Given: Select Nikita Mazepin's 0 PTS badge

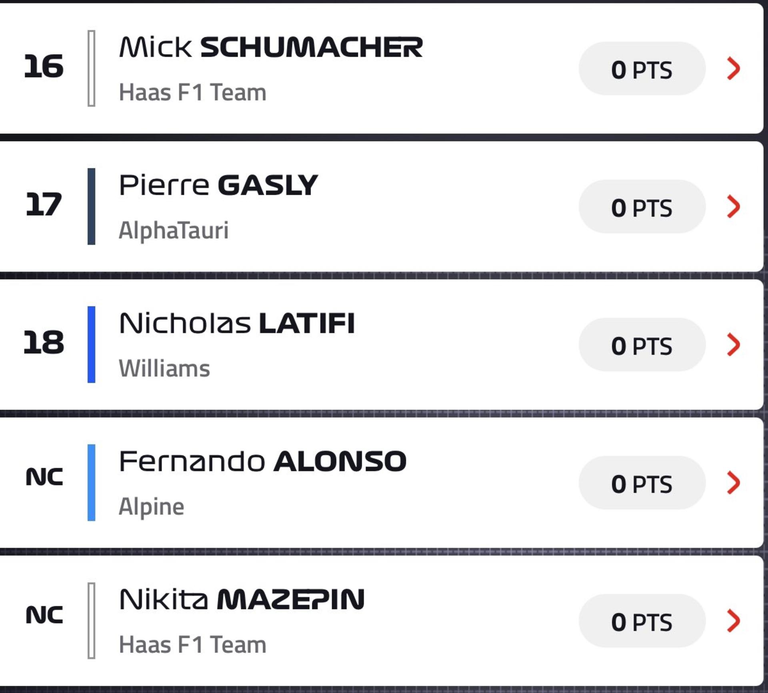Looking at the screenshot, I should pyautogui.click(x=642, y=621).
